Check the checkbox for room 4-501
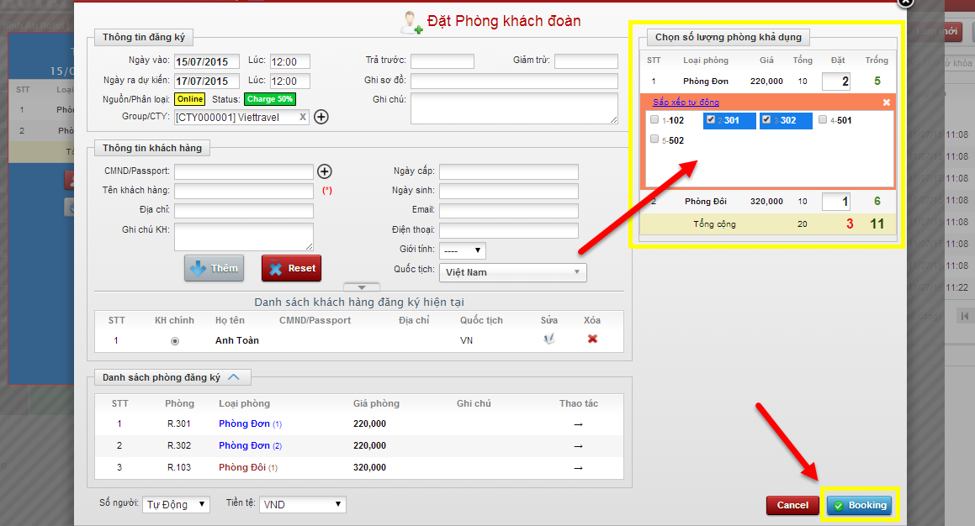Image resolution: width=975 pixels, height=526 pixels. click(822, 119)
